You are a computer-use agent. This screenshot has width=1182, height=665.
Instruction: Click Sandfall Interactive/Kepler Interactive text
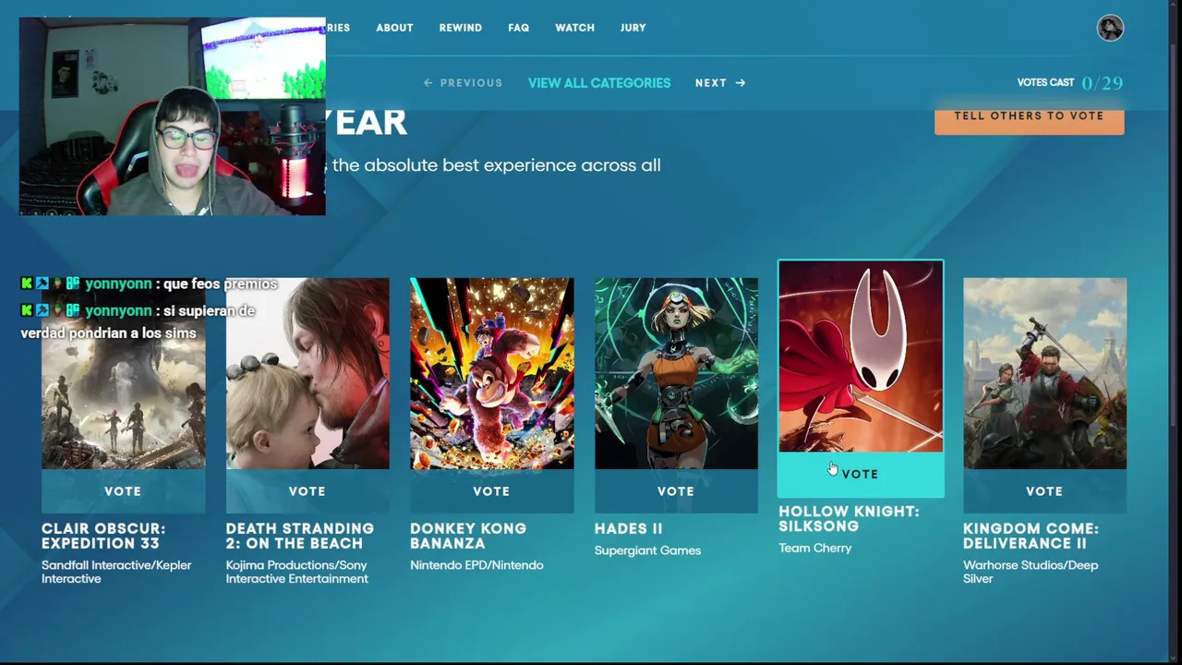tap(116, 572)
